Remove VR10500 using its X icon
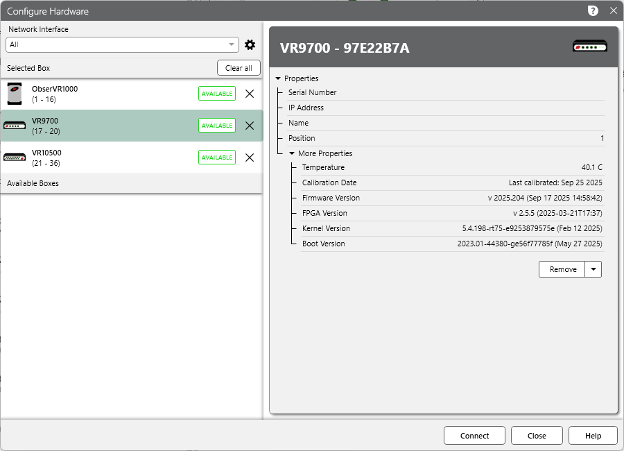Viewport: 624px width, 451px height. pos(250,158)
